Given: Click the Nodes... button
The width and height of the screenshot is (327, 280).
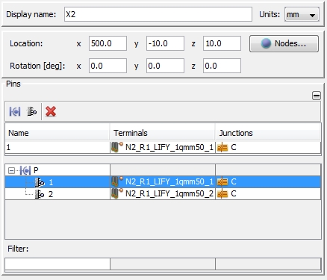Looking at the screenshot, I should 284,43.
